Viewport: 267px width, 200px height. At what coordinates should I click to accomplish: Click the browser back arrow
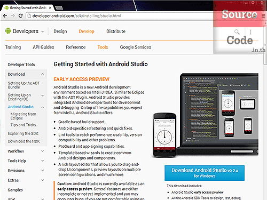(5, 16)
